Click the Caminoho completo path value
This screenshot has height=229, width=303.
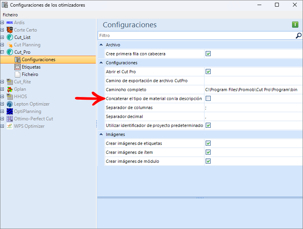pyautogui.click(x=253, y=90)
